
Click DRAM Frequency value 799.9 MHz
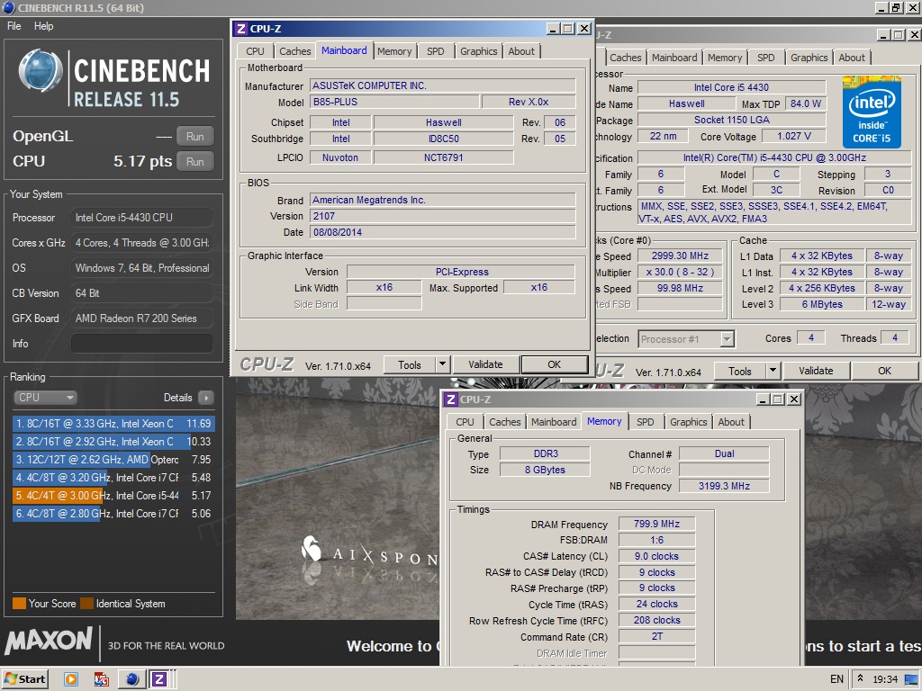coord(656,524)
